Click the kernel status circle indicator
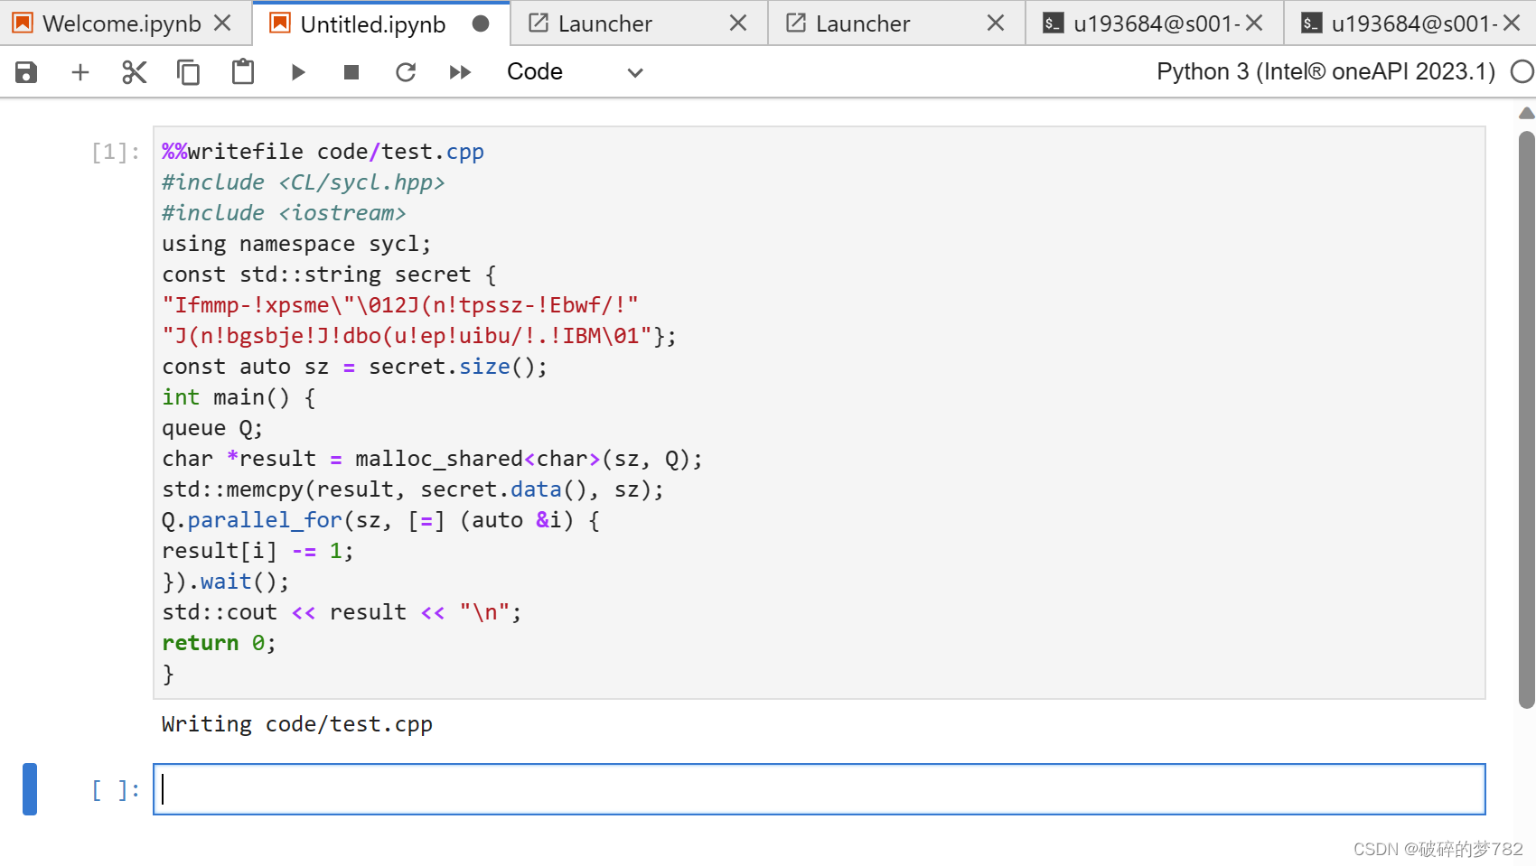This screenshot has height=866, width=1536. point(1522,71)
